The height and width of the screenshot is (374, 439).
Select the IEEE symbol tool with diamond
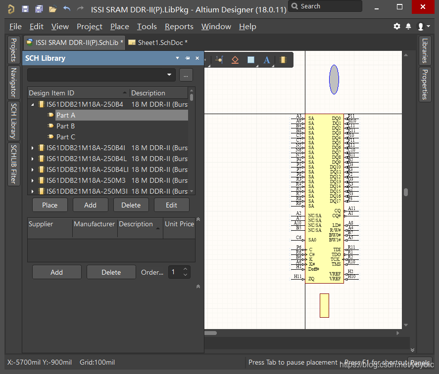coord(235,60)
